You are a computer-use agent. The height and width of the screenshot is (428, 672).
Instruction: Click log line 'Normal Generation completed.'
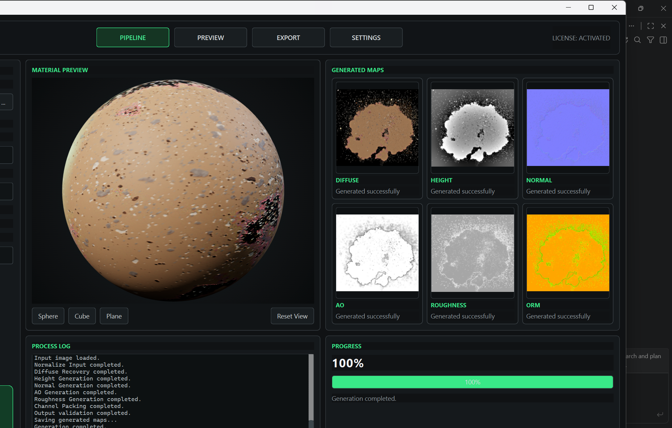[x=82, y=385]
